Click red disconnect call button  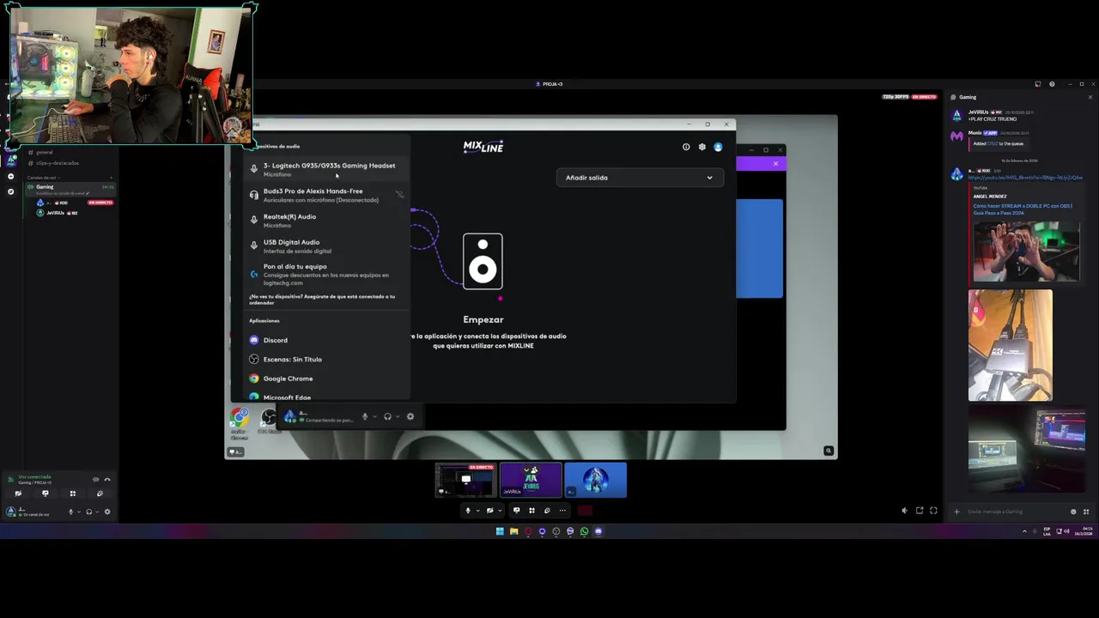[585, 510]
